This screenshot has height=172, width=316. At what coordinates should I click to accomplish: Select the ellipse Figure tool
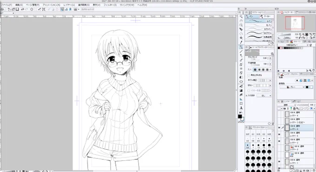coord(241,82)
